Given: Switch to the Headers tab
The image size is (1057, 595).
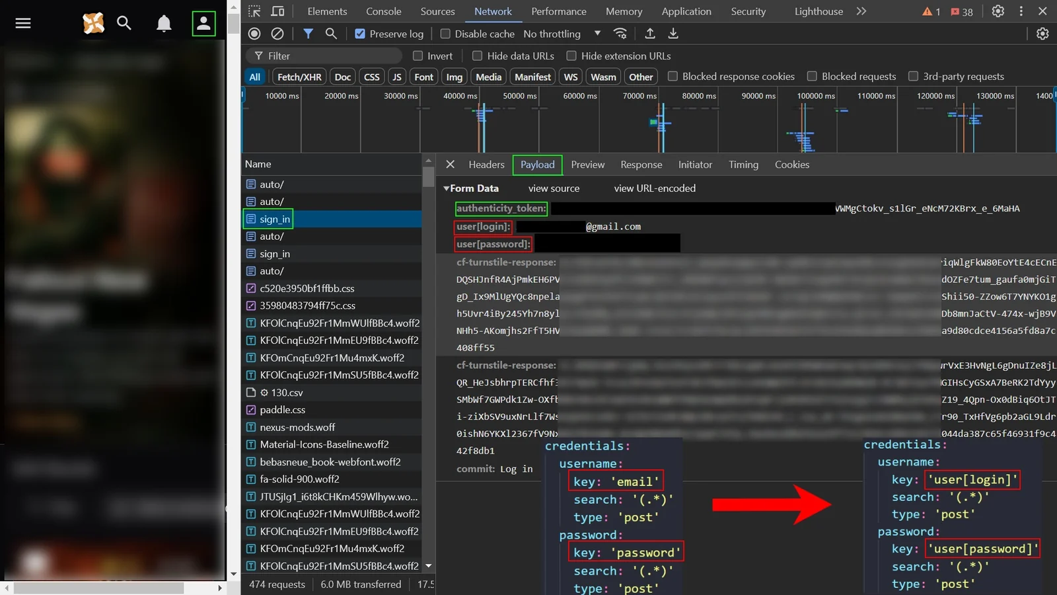Looking at the screenshot, I should 486,165.
